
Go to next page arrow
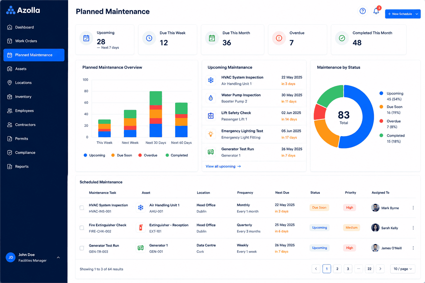click(x=380, y=269)
